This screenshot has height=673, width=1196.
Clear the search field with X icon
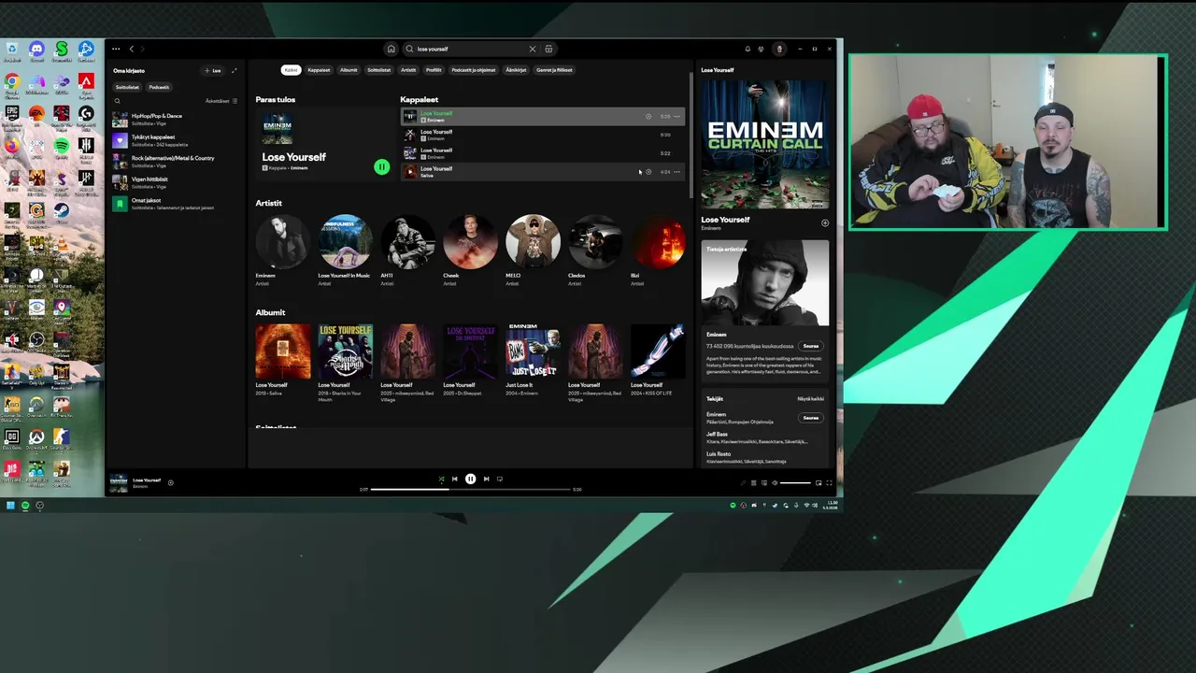pos(533,49)
